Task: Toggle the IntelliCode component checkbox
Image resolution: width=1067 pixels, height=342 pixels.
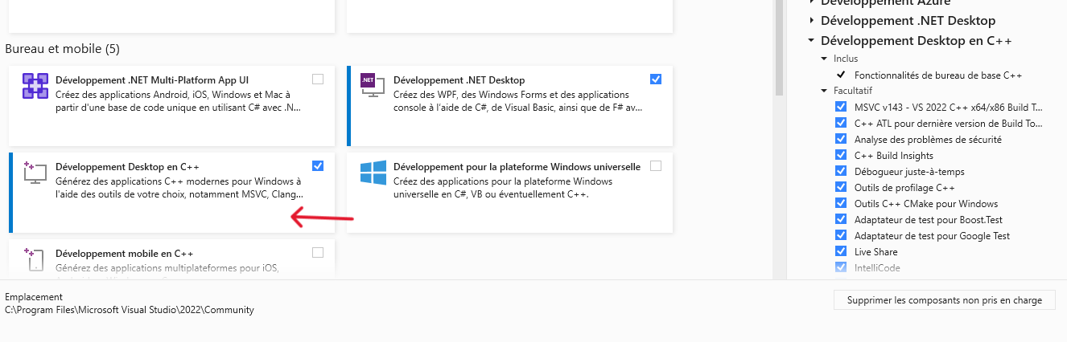Action: coord(841,267)
